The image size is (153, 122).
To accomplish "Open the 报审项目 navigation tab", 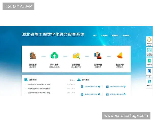I will click(115, 36).
